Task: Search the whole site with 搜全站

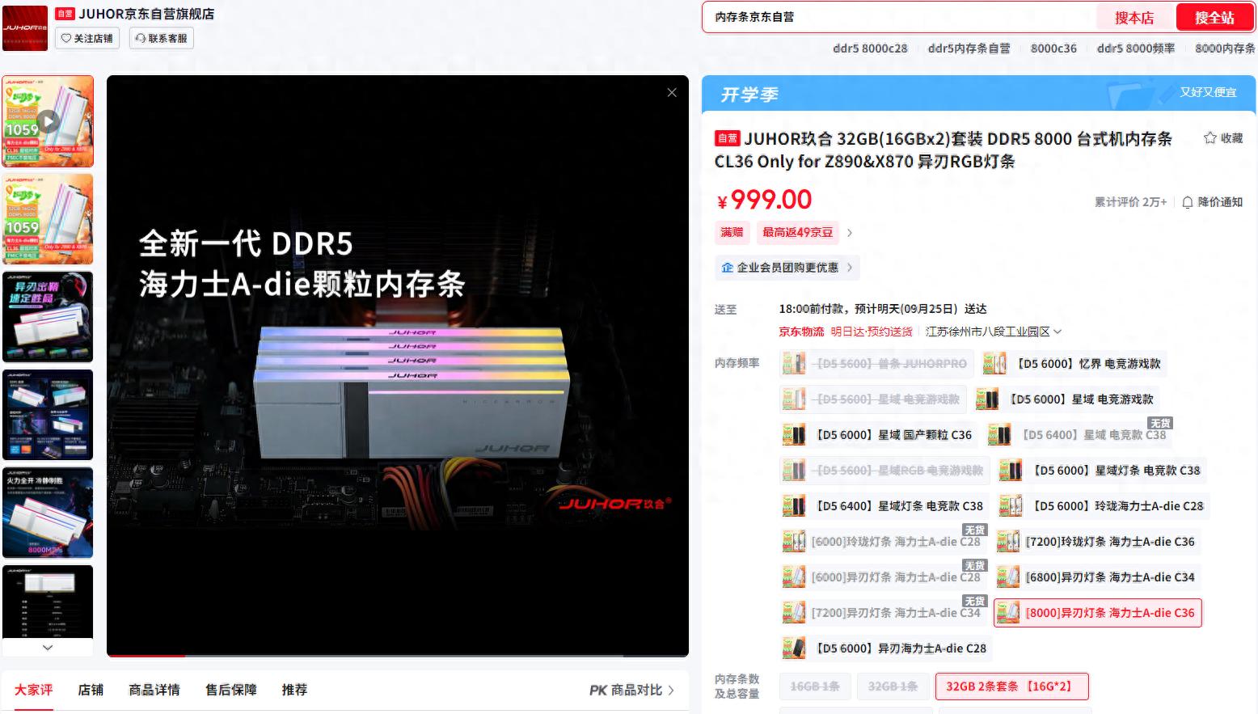Action: [1214, 18]
